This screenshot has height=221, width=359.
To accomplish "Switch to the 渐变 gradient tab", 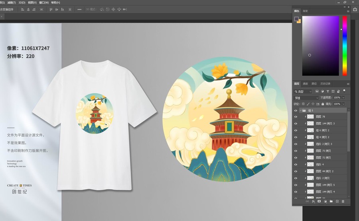I will 305,11.
